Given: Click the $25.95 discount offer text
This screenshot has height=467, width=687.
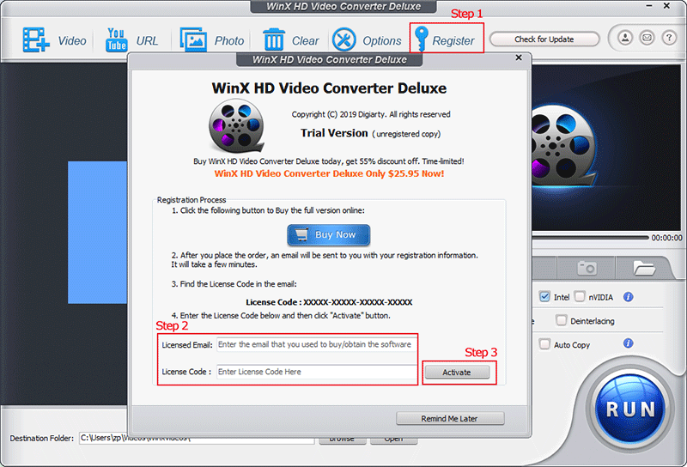Looking at the screenshot, I should (329, 173).
